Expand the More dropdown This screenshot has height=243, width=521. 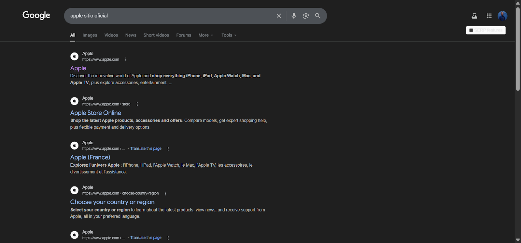click(x=206, y=35)
